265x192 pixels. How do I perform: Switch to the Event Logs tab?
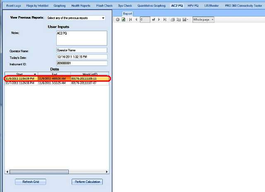(14, 6)
